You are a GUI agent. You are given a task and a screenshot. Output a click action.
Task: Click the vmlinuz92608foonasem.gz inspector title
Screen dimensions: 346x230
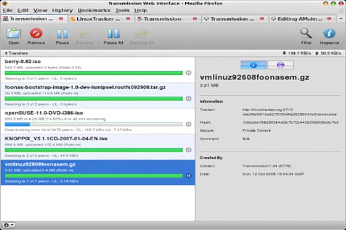click(254, 78)
